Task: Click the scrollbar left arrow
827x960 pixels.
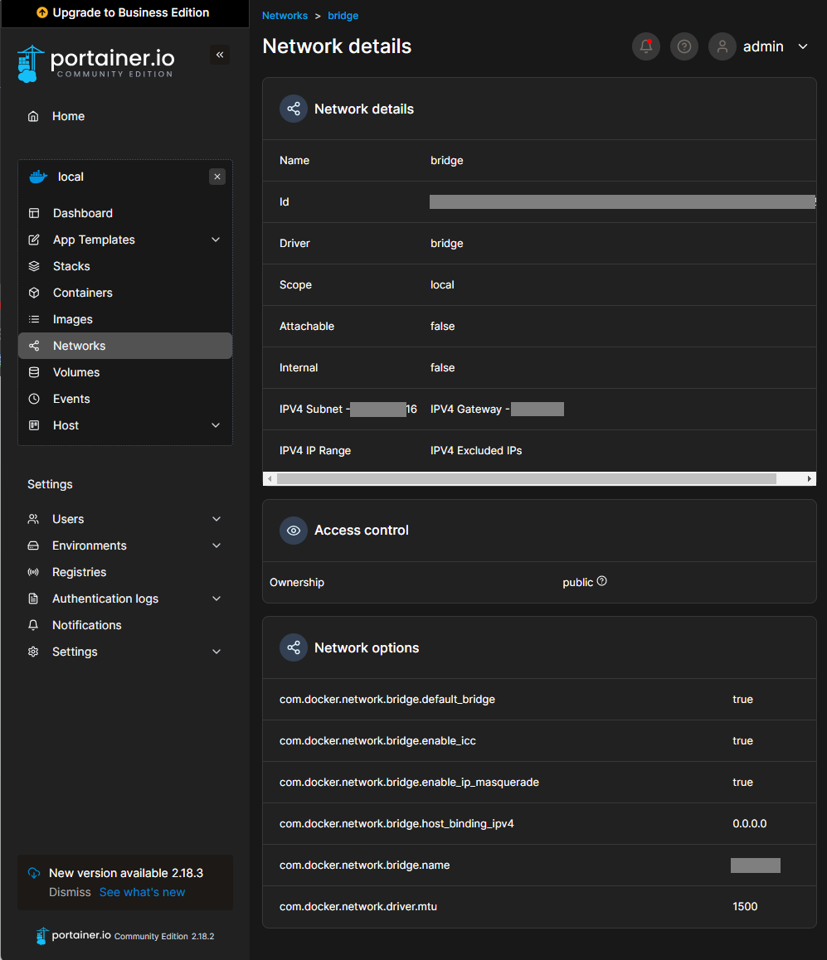Action: tap(270, 479)
